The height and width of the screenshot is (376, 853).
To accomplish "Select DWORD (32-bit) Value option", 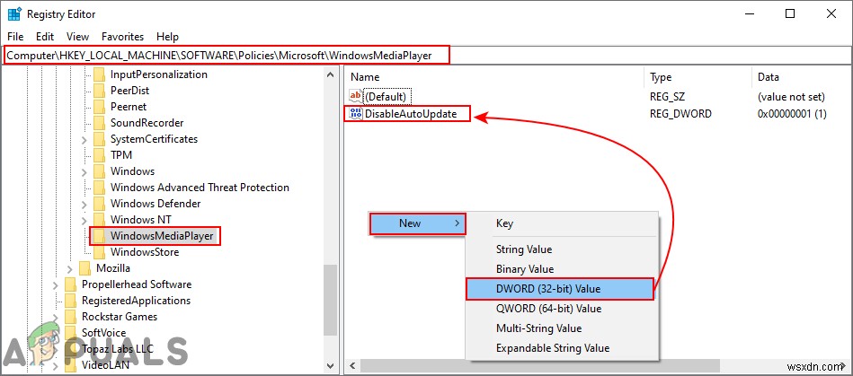I will (x=560, y=289).
